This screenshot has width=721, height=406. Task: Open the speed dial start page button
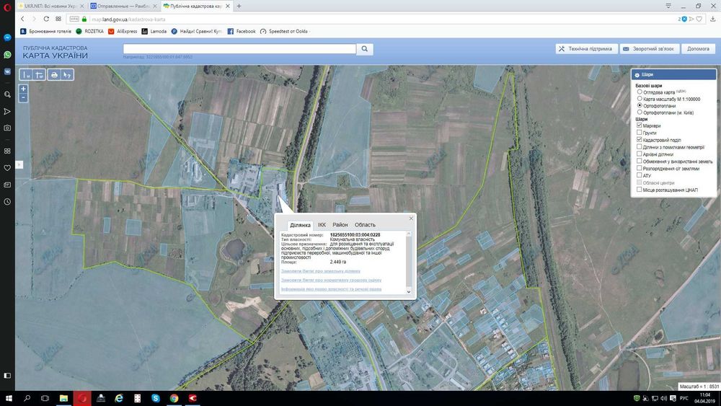(58, 19)
